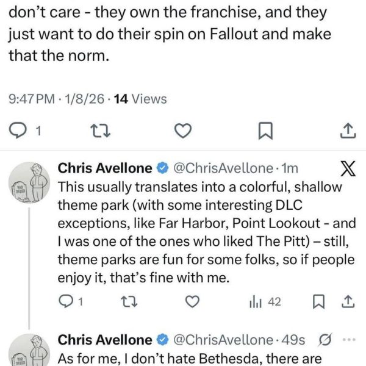Like the theme park tweet
The width and height of the screenshot is (366, 366).
click(193, 301)
